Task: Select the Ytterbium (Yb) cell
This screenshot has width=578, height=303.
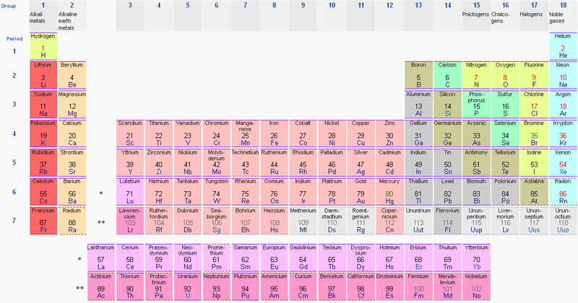Action: point(476,258)
